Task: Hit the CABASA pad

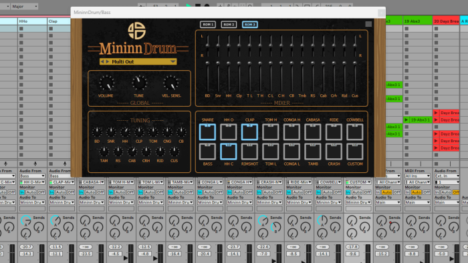Action: coord(313,132)
